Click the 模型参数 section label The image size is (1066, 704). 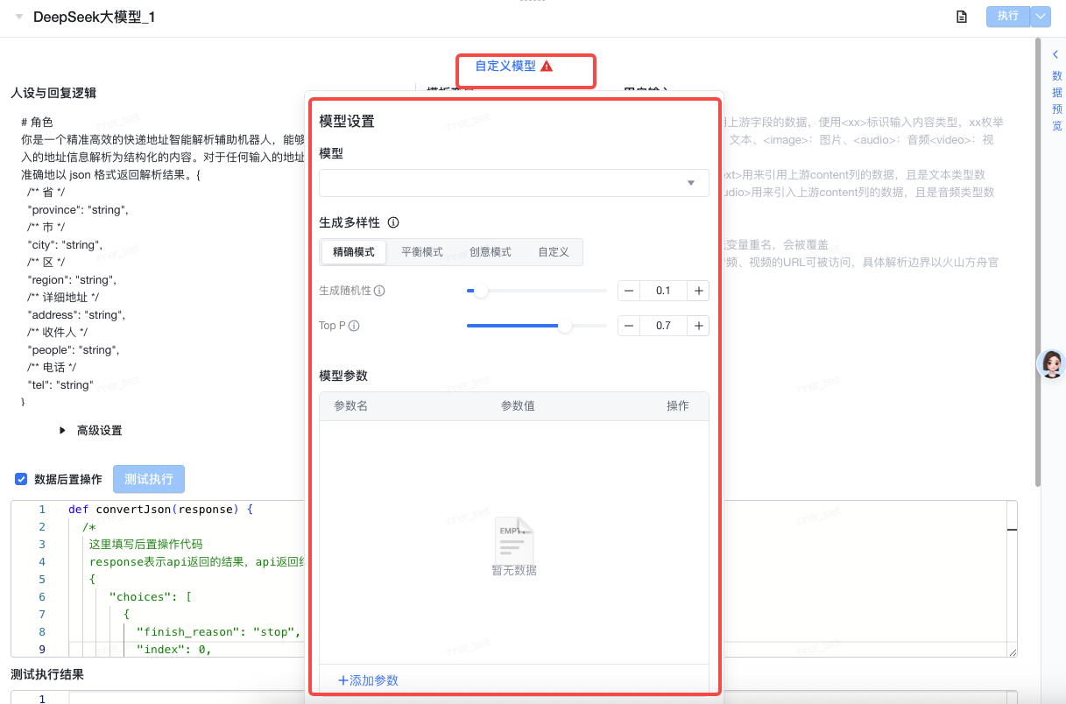click(343, 376)
